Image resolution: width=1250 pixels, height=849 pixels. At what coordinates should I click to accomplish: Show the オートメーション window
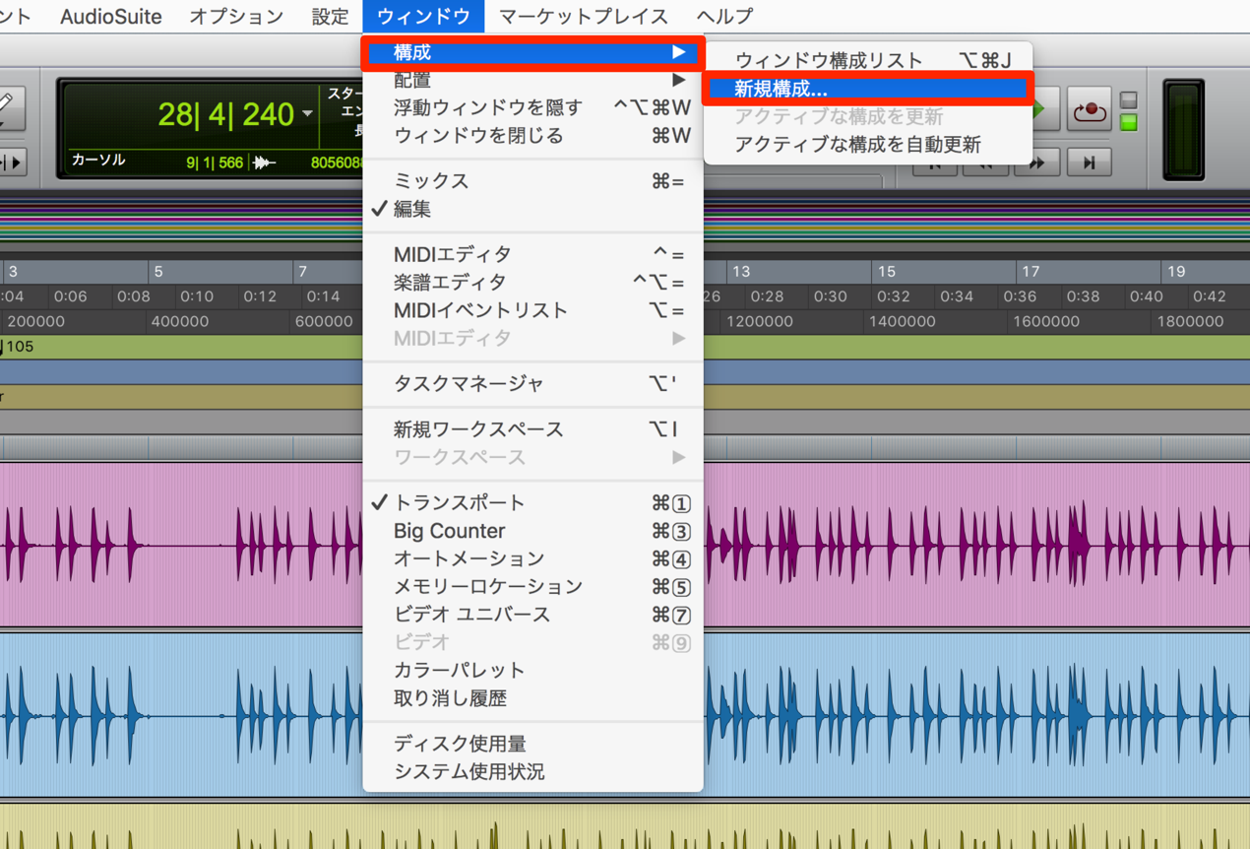[x=532, y=558]
